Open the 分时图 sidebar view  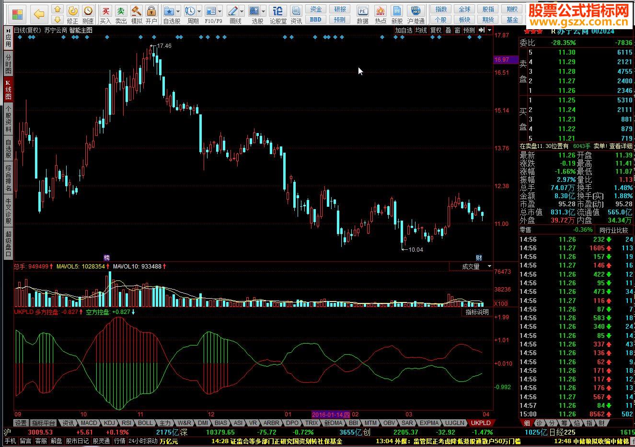[8, 63]
